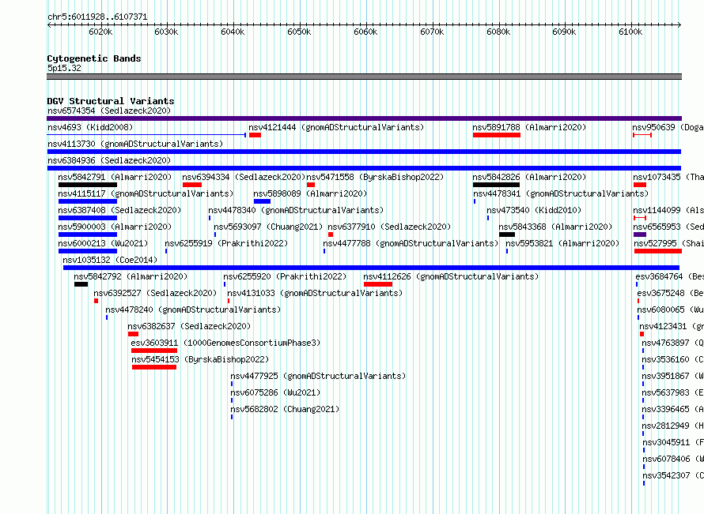Click the 5p15.32 cytogenetic band bar

(364, 77)
